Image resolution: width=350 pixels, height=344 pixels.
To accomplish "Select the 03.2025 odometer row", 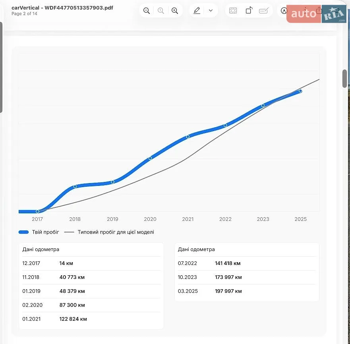I will (x=247, y=291).
